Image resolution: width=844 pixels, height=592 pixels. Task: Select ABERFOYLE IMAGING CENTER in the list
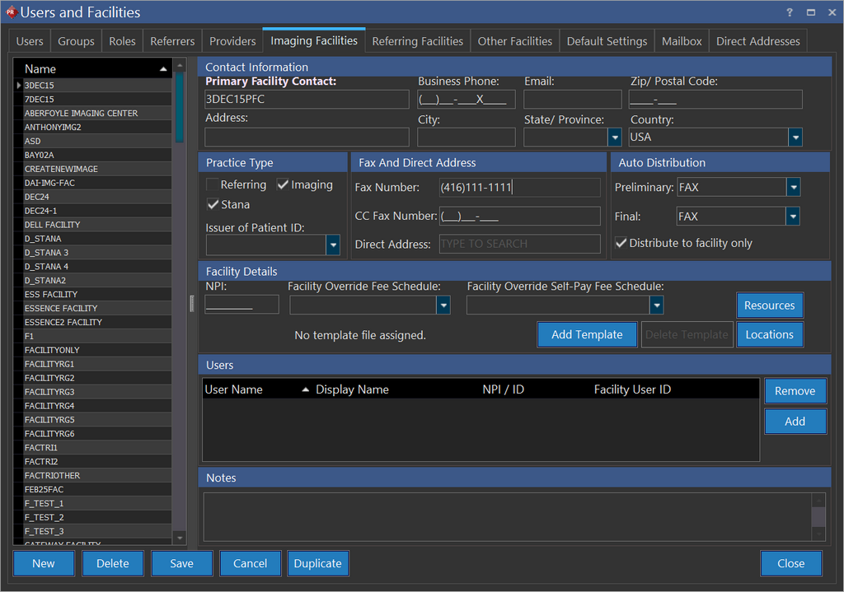(81, 114)
